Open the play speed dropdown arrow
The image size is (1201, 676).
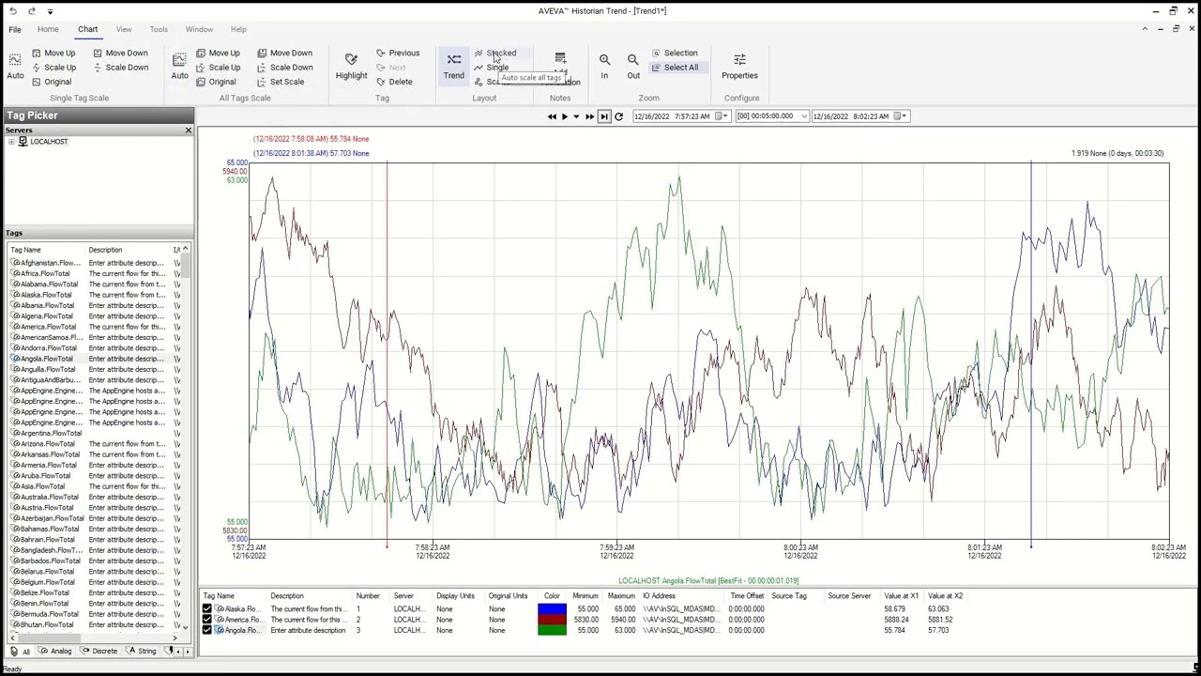click(576, 116)
